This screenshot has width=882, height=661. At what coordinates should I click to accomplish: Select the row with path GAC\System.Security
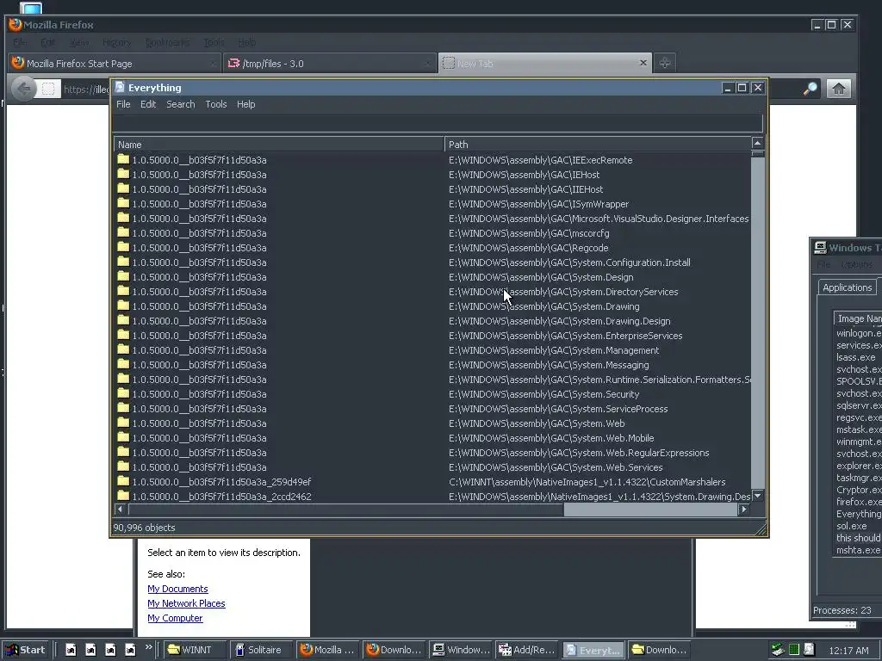tap(432, 394)
